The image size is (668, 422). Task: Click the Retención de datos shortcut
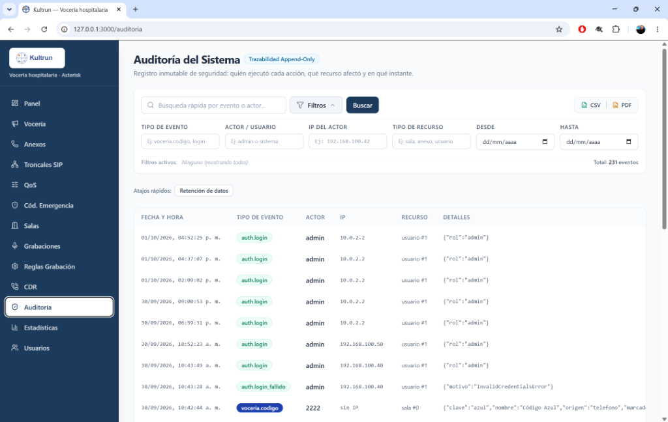pyautogui.click(x=204, y=191)
